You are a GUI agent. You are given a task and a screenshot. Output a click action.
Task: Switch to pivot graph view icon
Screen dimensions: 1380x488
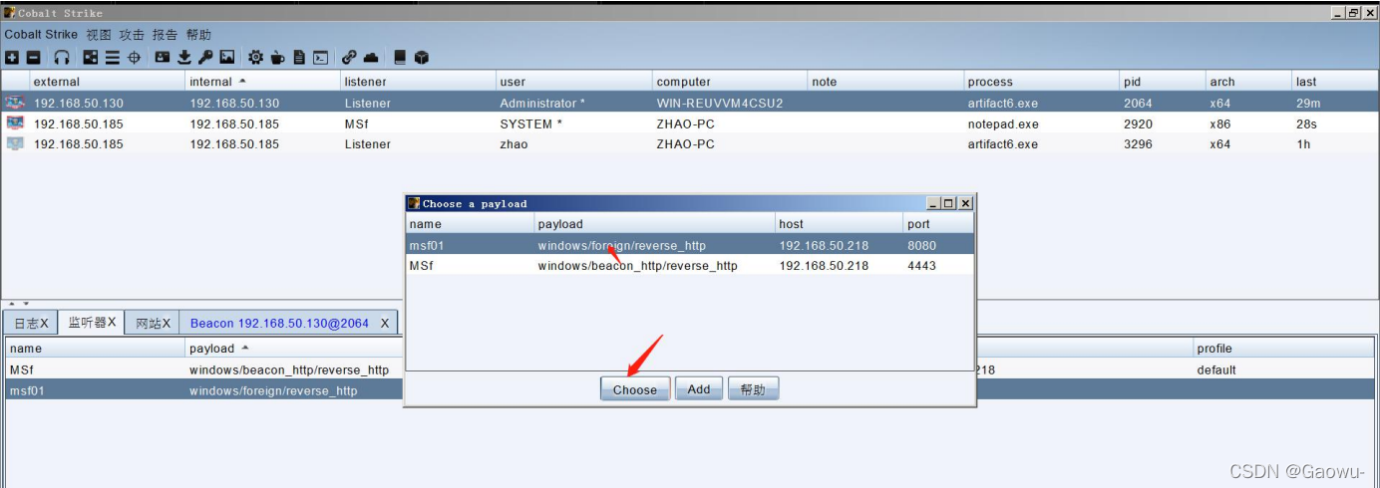coord(91,58)
